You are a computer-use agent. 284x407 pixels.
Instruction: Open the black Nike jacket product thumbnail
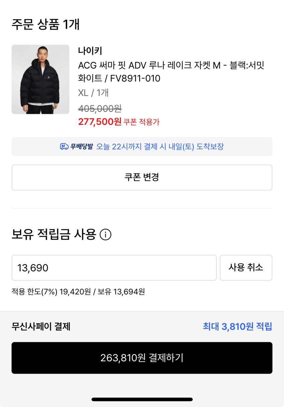click(x=40, y=79)
